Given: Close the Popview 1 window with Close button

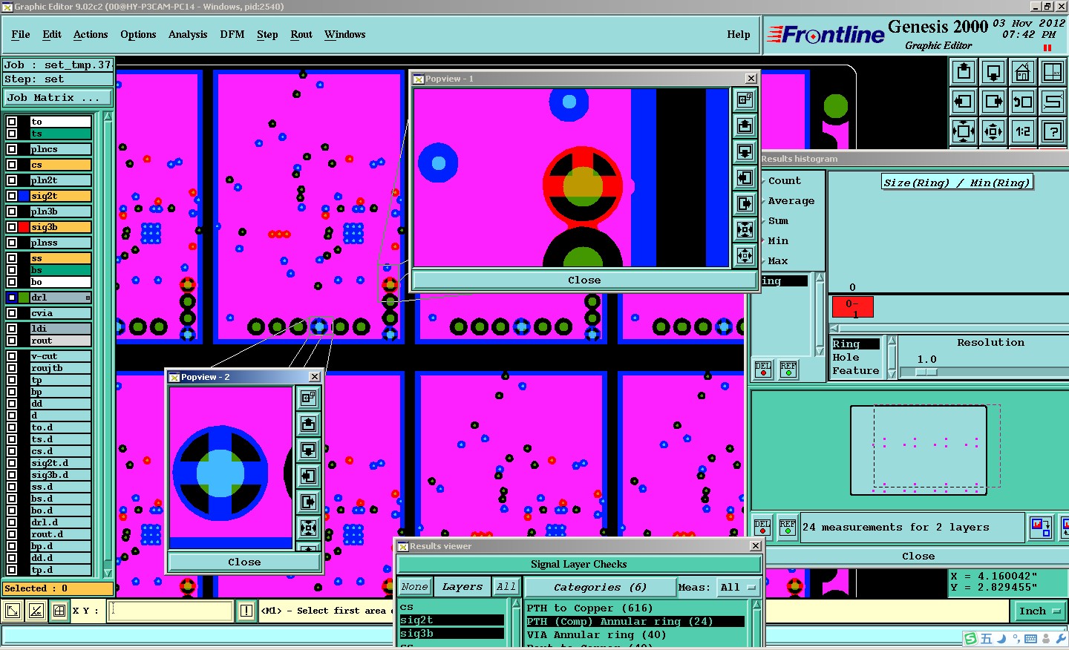Looking at the screenshot, I should click(x=584, y=280).
